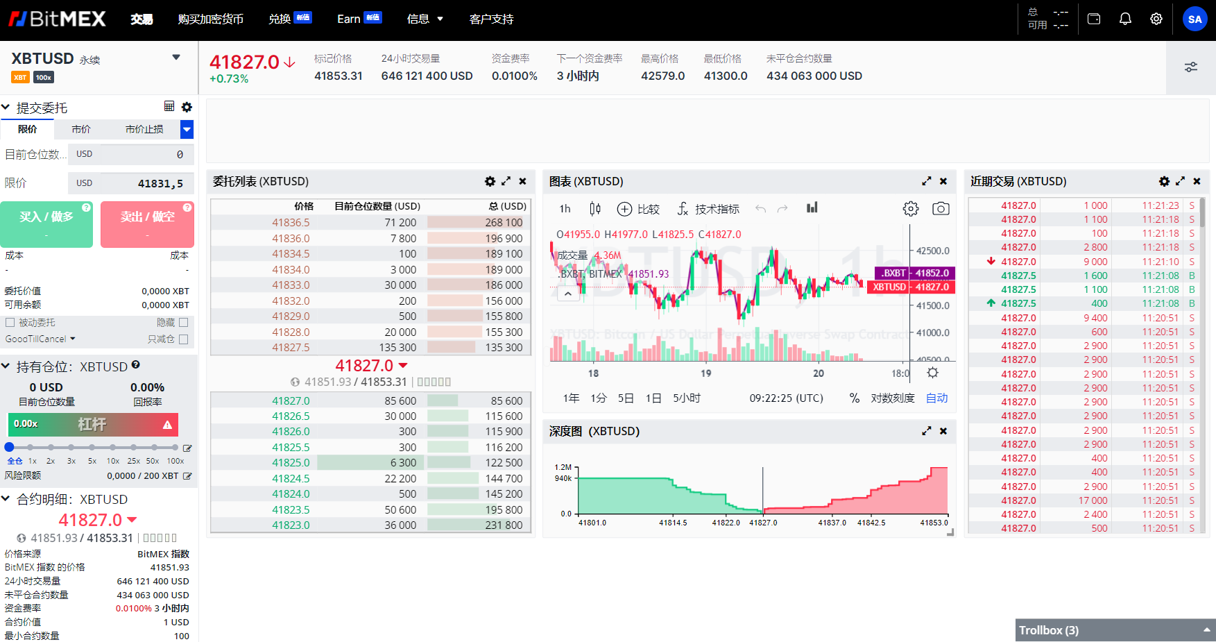Screen dimensions: 1216x642
Task: Toggle 对数刻度 log scale on chart
Action: tap(893, 398)
